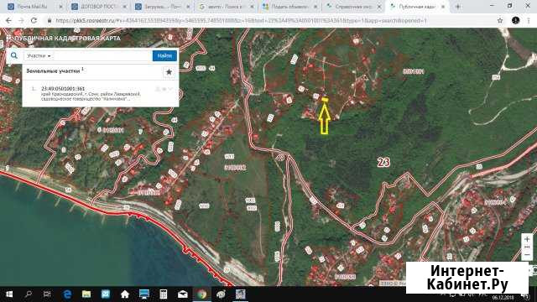Expand the result item chevron arrow
Image resolution: width=537 pixels, height=302 pixels.
coord(170,89)
